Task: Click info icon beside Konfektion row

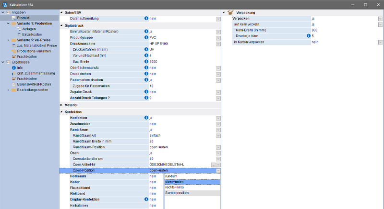Action: [146, 118]
